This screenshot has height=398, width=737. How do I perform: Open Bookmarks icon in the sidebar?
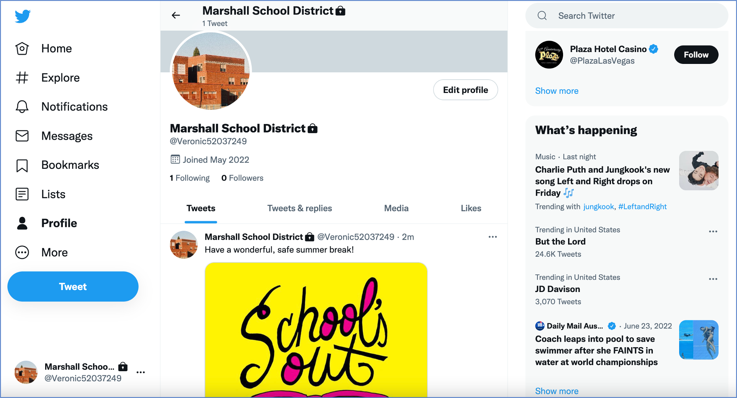coord(22,165)
